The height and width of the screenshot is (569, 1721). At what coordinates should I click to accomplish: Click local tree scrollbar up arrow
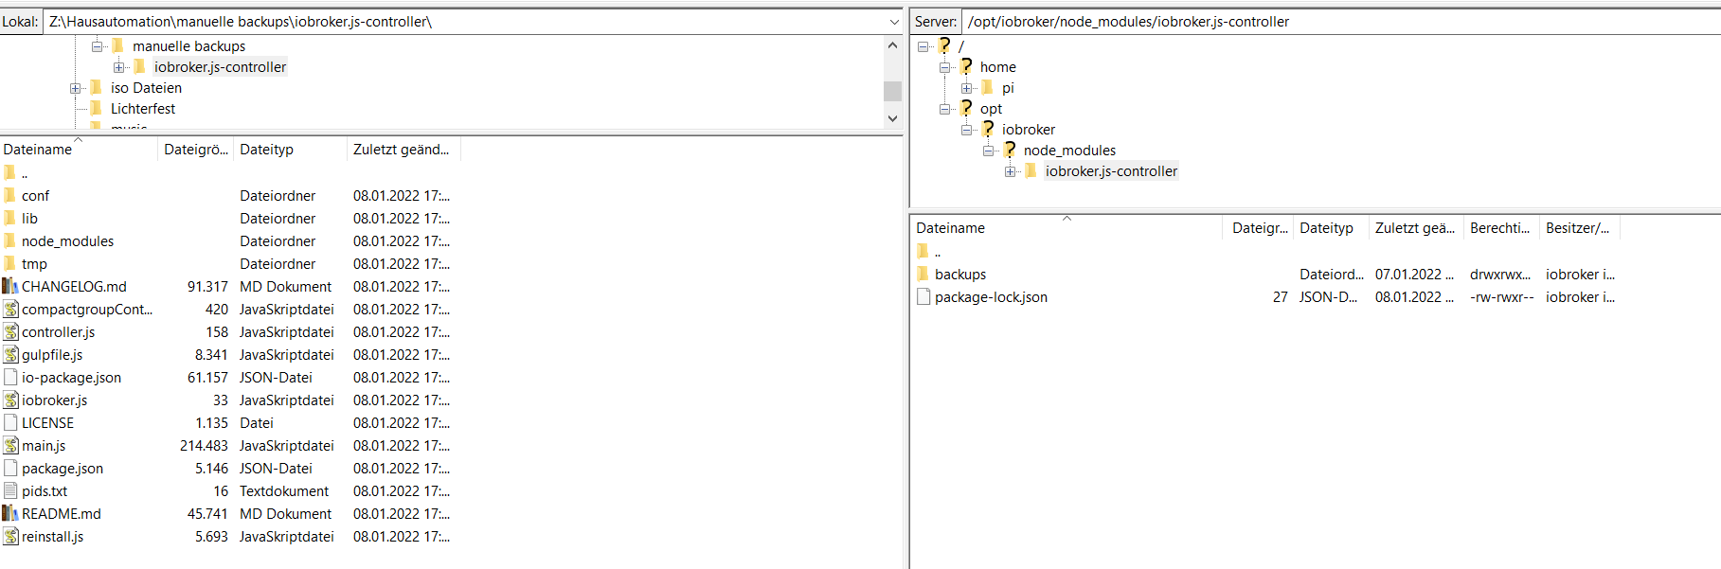click(892, 44)
